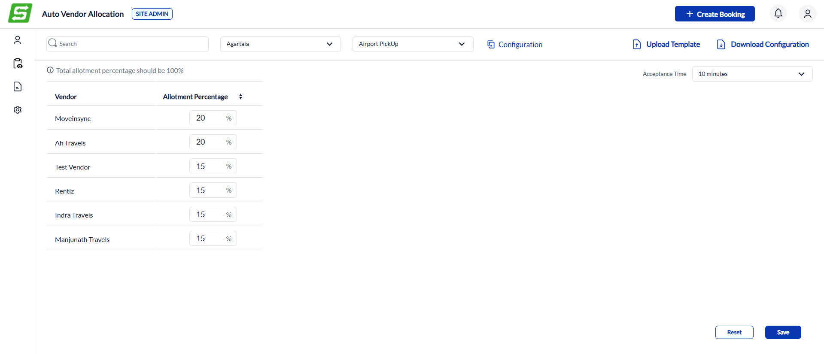The width and height of the screenshot is (824, 354).
Task: Click Upload Template
Action: [x=666, y=44]
